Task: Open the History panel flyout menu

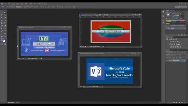Action: (x=187, y=24)
